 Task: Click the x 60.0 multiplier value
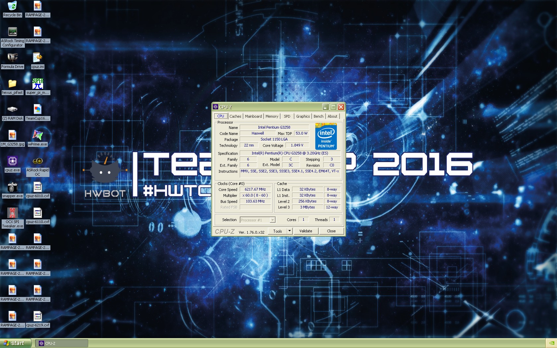click(255, 195)
